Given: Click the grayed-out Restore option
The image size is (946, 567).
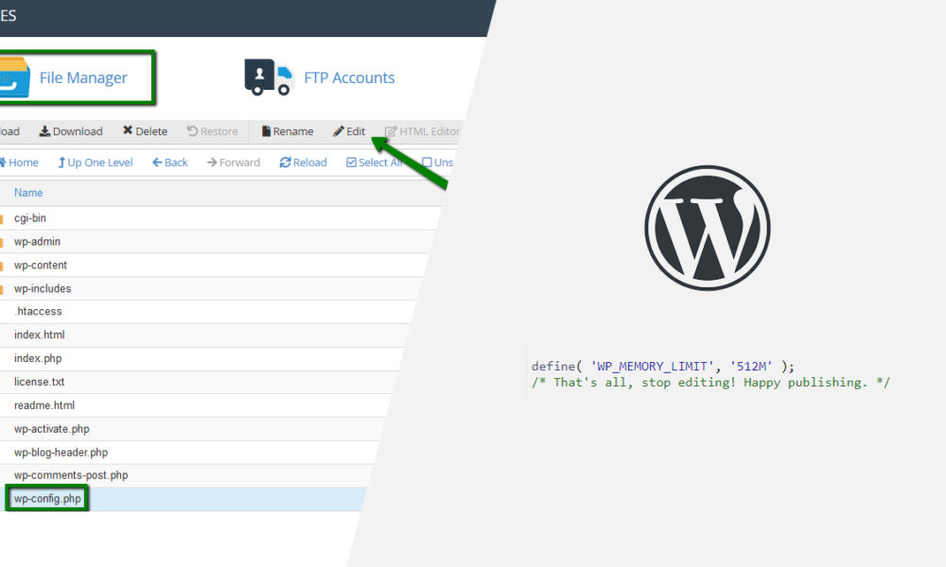Looking at the screenshot, I should [x=213, y=130].
